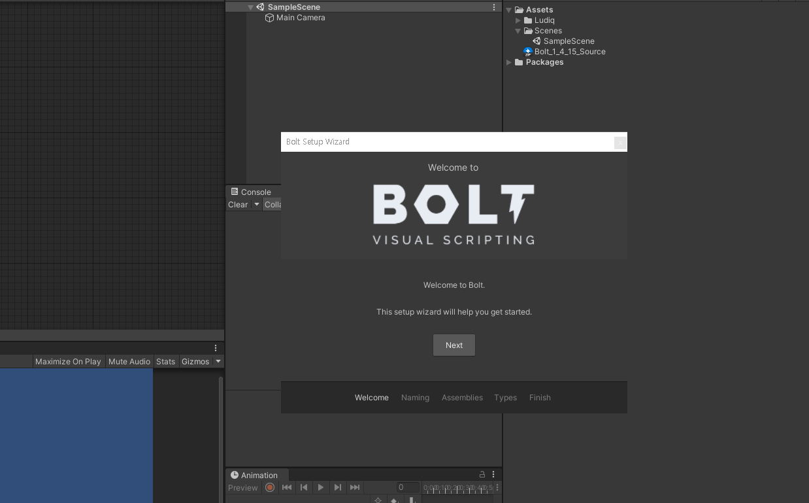This screenshot has width=809, height=503.
Task: Enable animation keyframe recording
Action: [270, 487]
